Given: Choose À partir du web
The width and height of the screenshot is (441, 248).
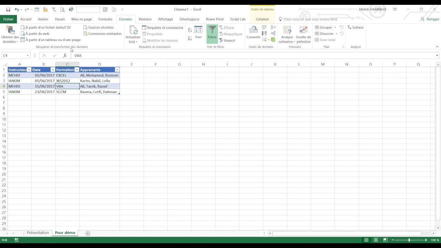Looking at the screenshot, I should click(35, 34).
